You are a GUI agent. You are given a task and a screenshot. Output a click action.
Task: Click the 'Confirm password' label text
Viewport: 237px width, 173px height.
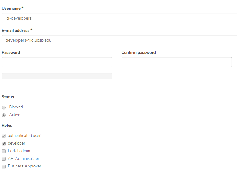(x=138, y=52)
